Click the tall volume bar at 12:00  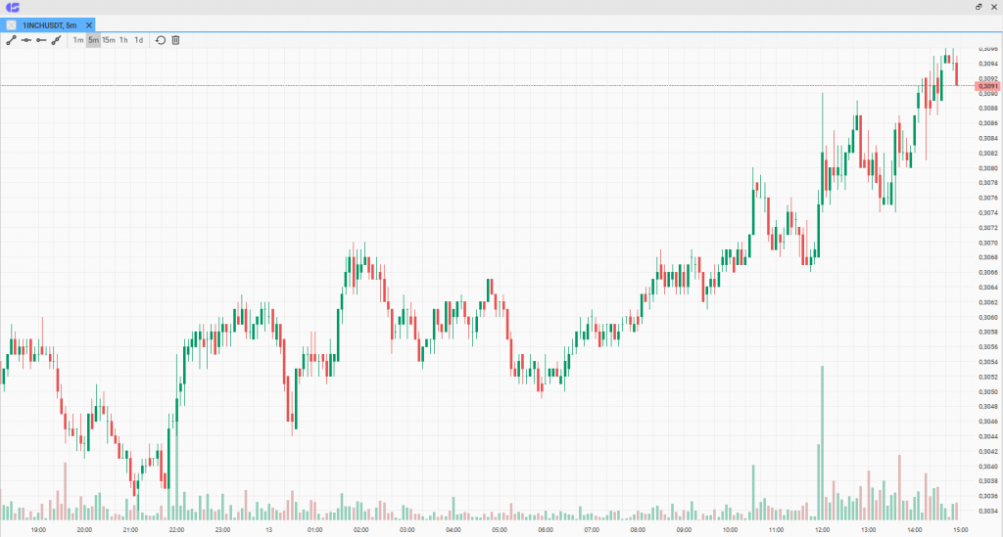[x=823, y=443]
